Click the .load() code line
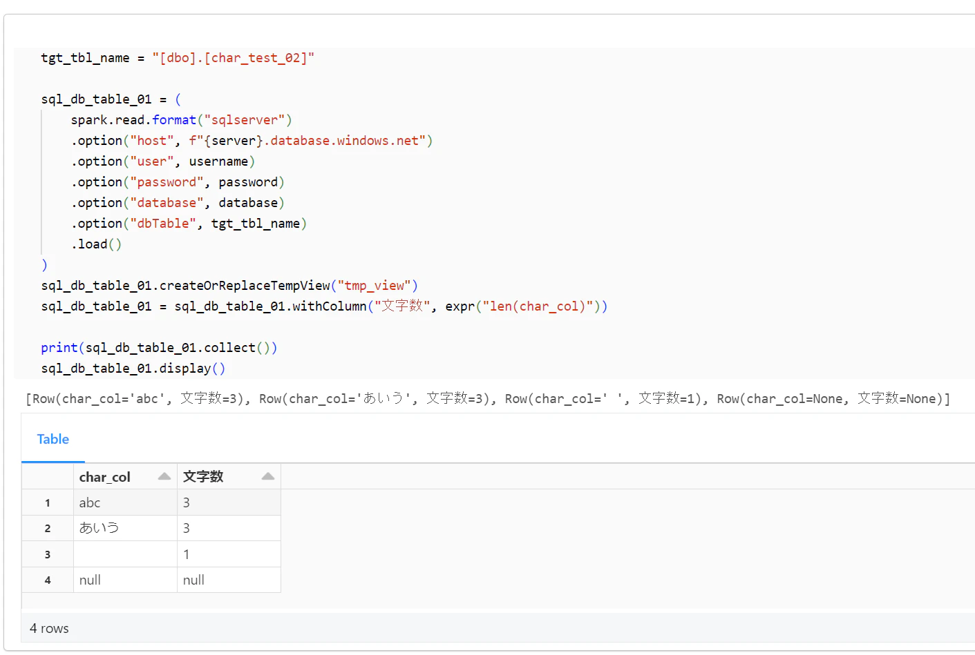 (96, 244)
